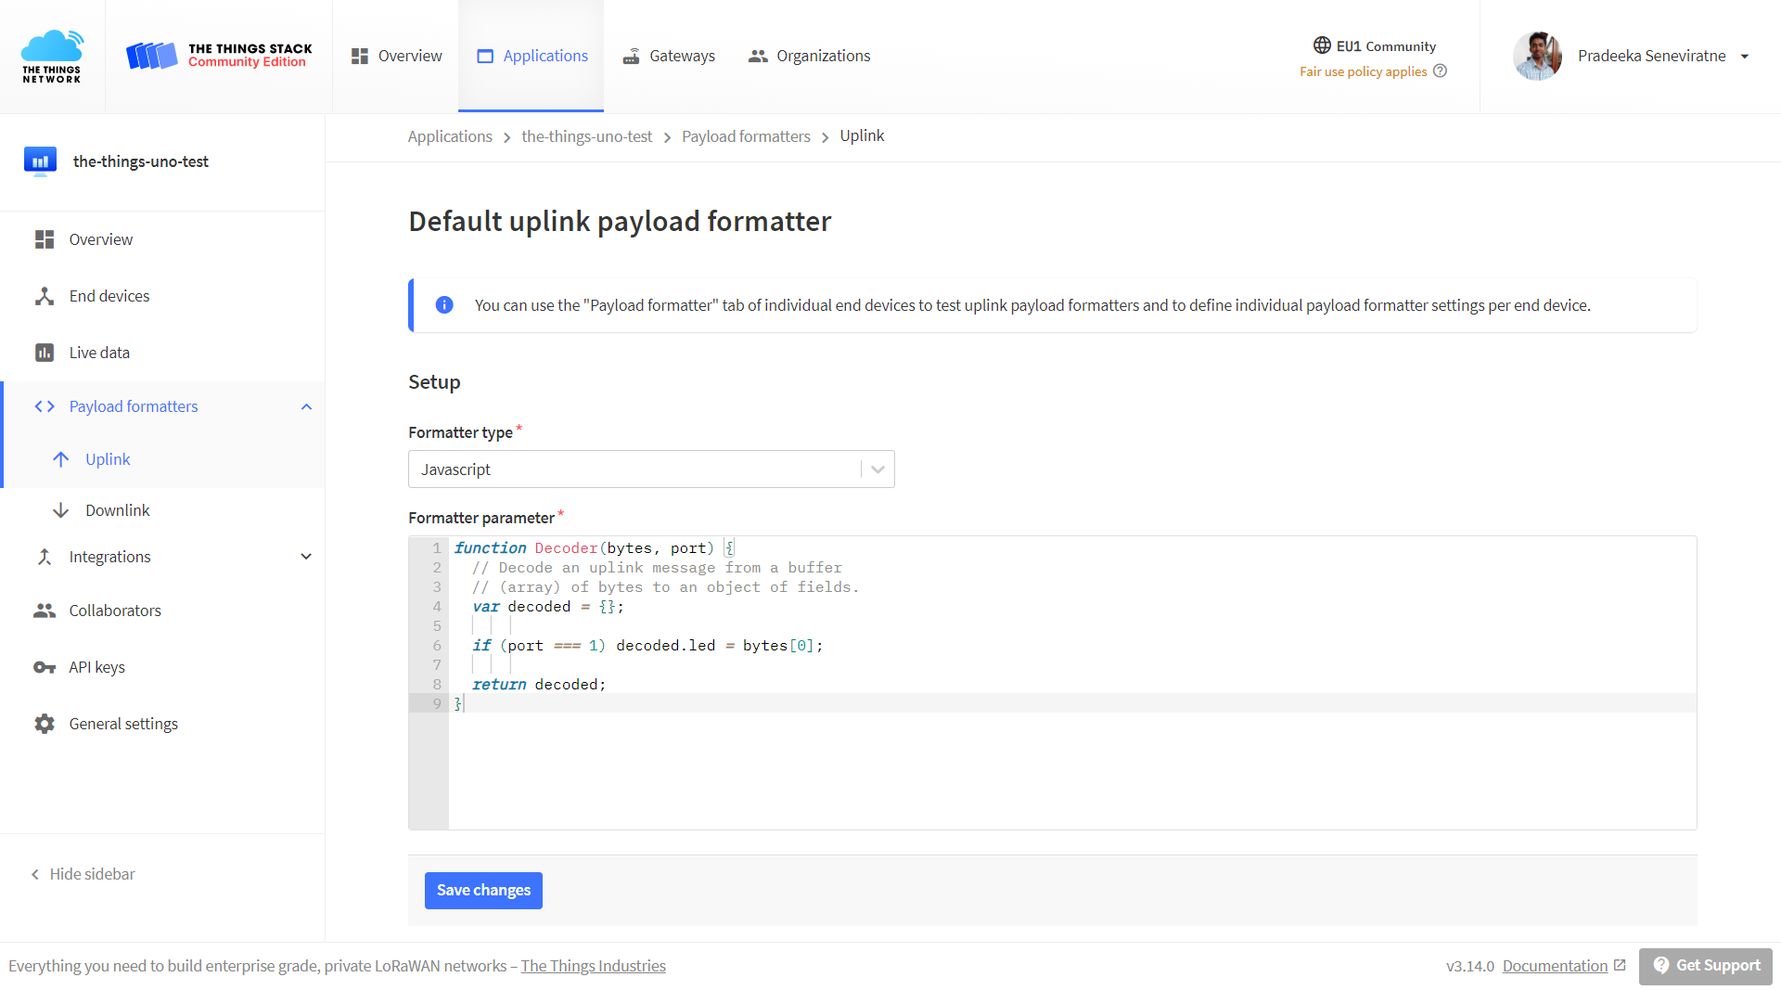Collapse the Payload formatters section
The width and height of the screenshot is (1781, 990).
[x=306, y=406]
